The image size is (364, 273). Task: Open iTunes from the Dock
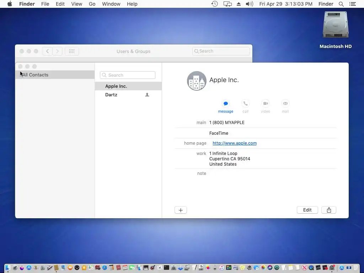tap(221, 268)
